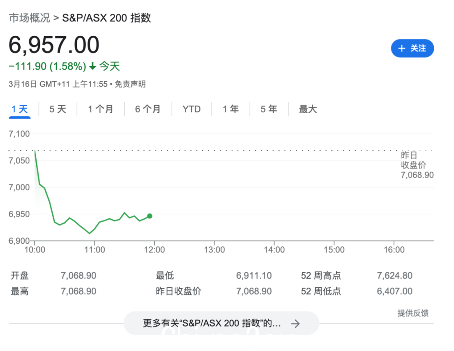This screenshot has width=454, height=351.
Task: Click the 6,950 y-axis label
Action: pyautogui.click(x=19, y=214)
